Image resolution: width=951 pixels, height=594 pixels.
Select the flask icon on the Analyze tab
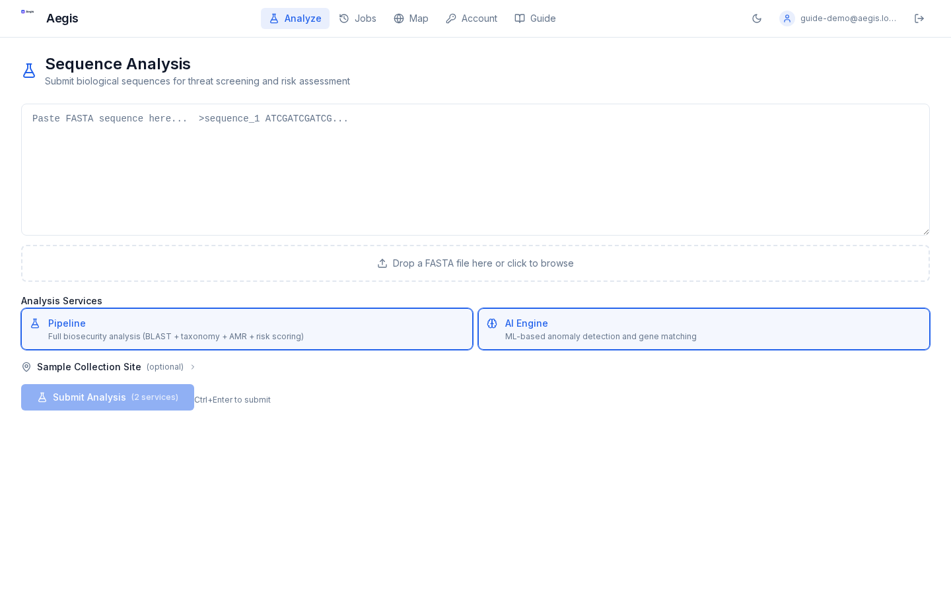[274, 18]
